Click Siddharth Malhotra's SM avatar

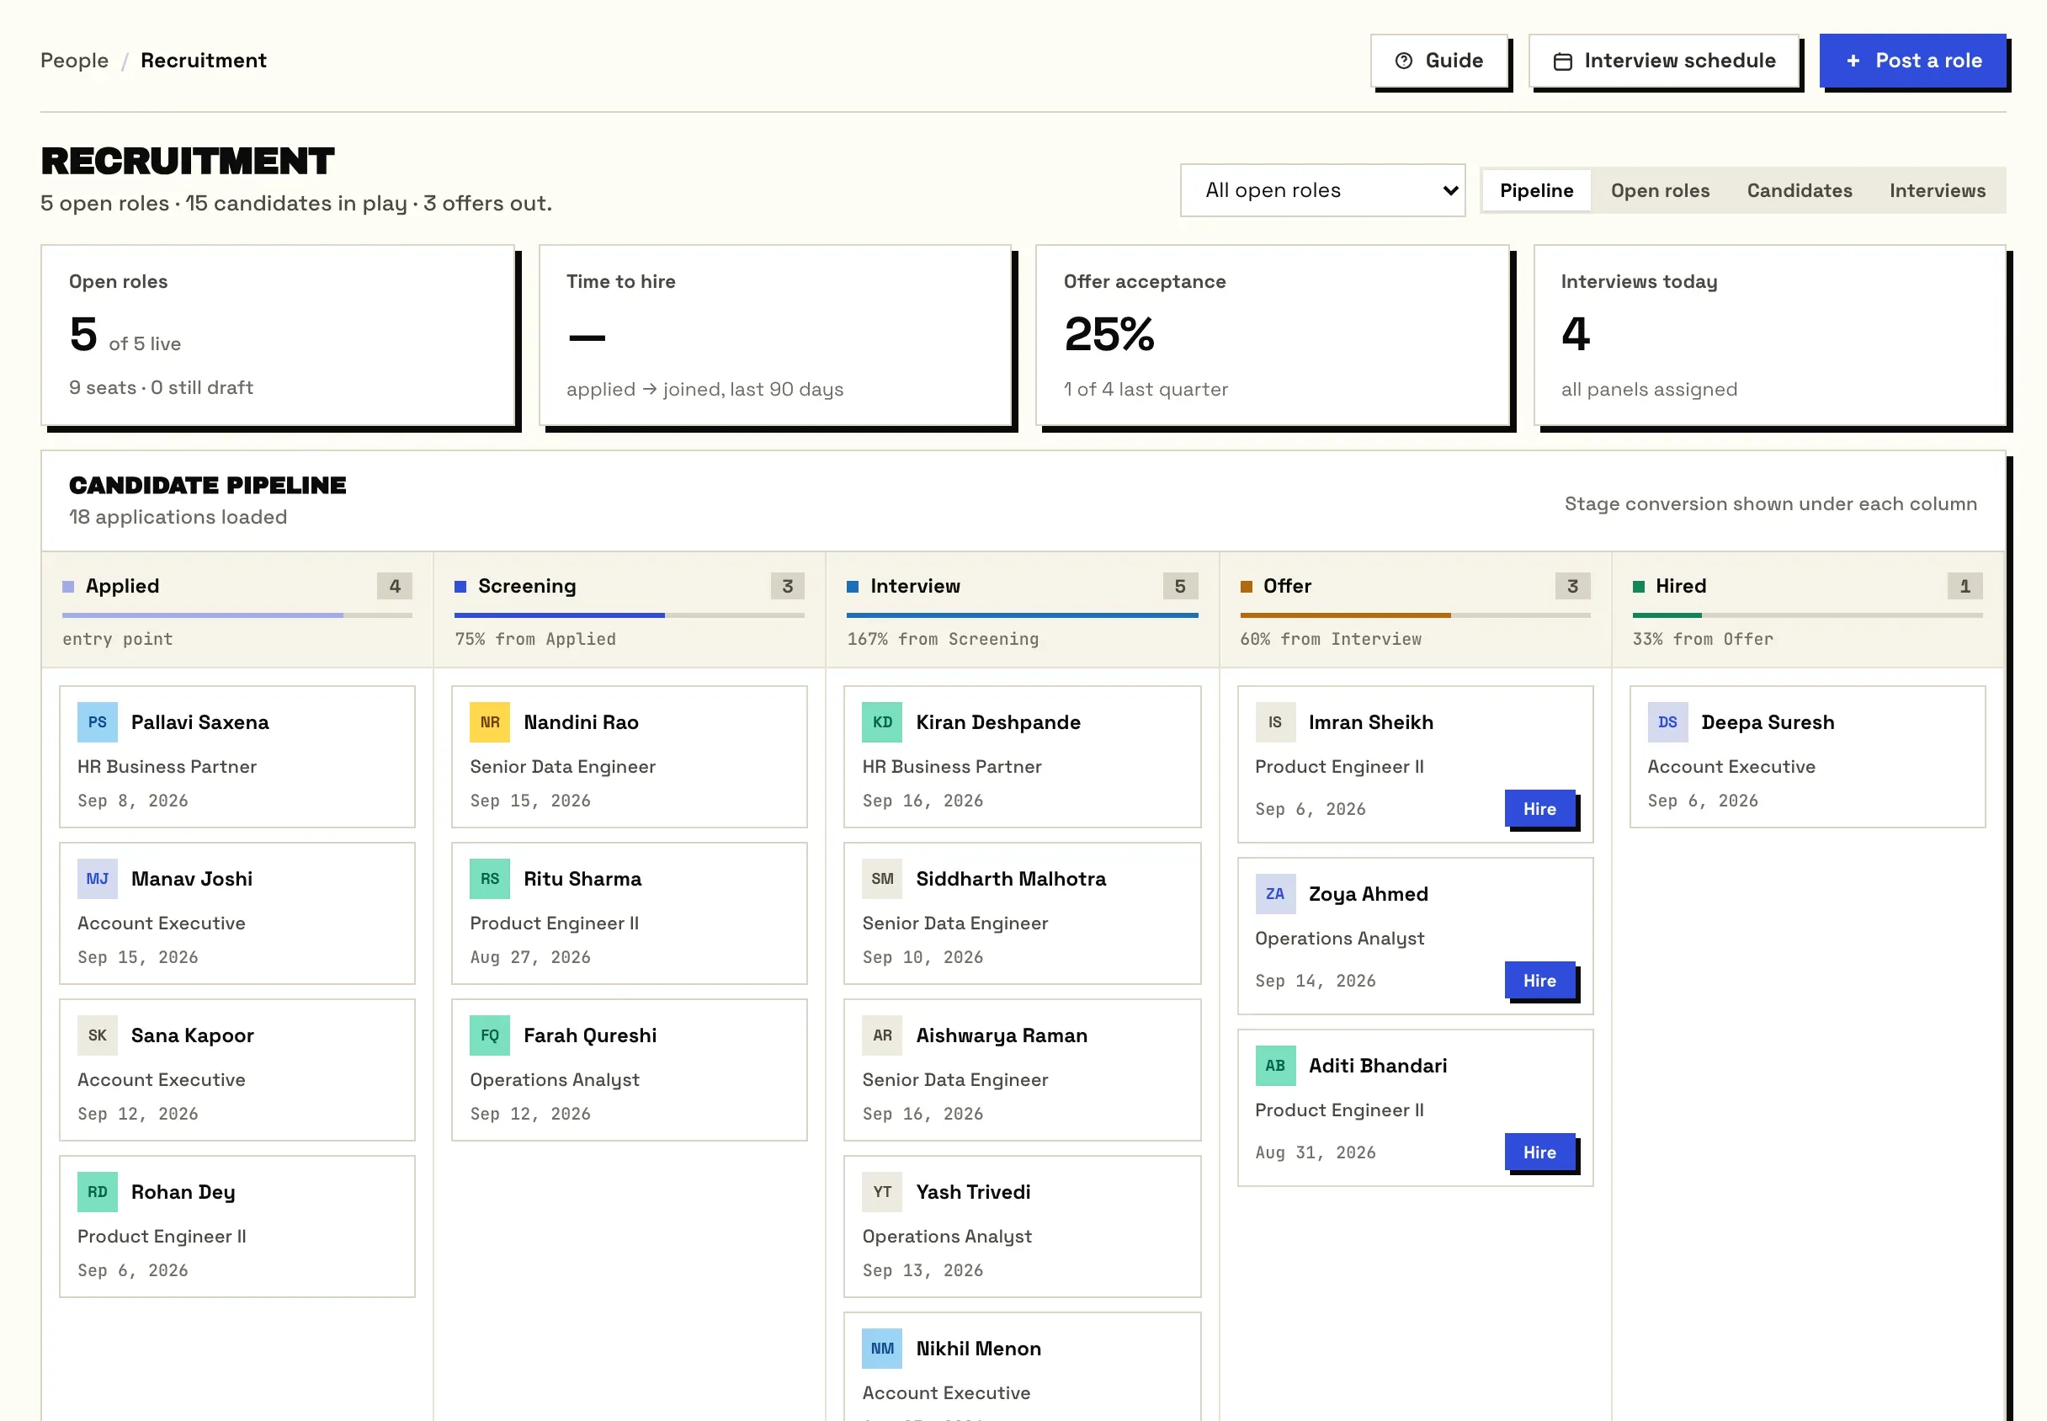pyautogui.click(x=882, y=879)
